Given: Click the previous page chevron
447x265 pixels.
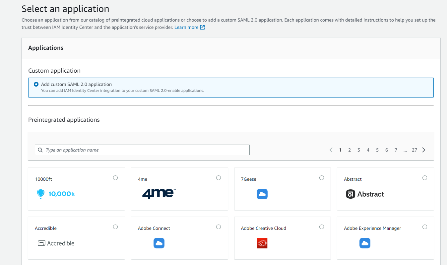Looking at the screenshot, I should pos(331,150).
